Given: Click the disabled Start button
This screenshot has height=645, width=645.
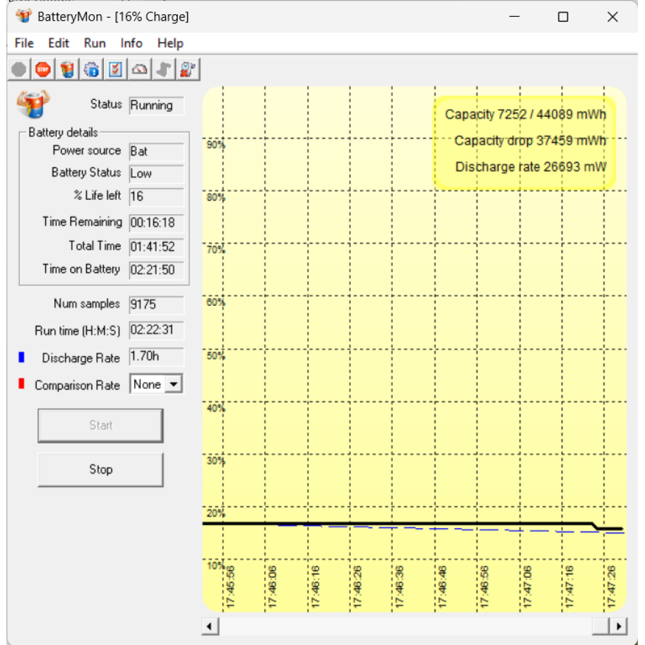Looking at the screenshot, I should (101, 426).
